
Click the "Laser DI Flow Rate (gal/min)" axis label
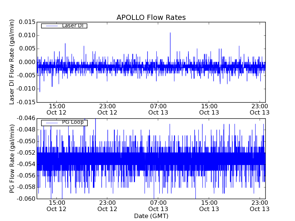(x=12, y=62)
